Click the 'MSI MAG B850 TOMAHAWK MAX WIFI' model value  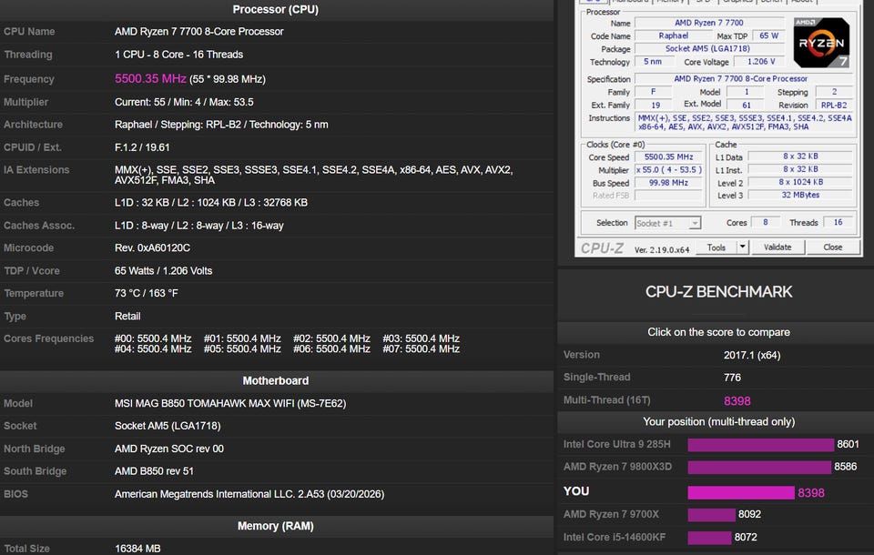pos(230,403)
